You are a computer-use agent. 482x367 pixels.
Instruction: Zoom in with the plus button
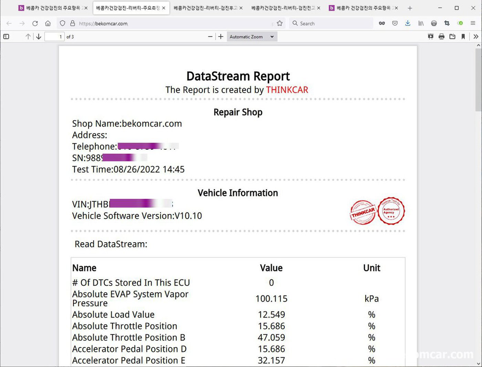click(x=221, y=37)
